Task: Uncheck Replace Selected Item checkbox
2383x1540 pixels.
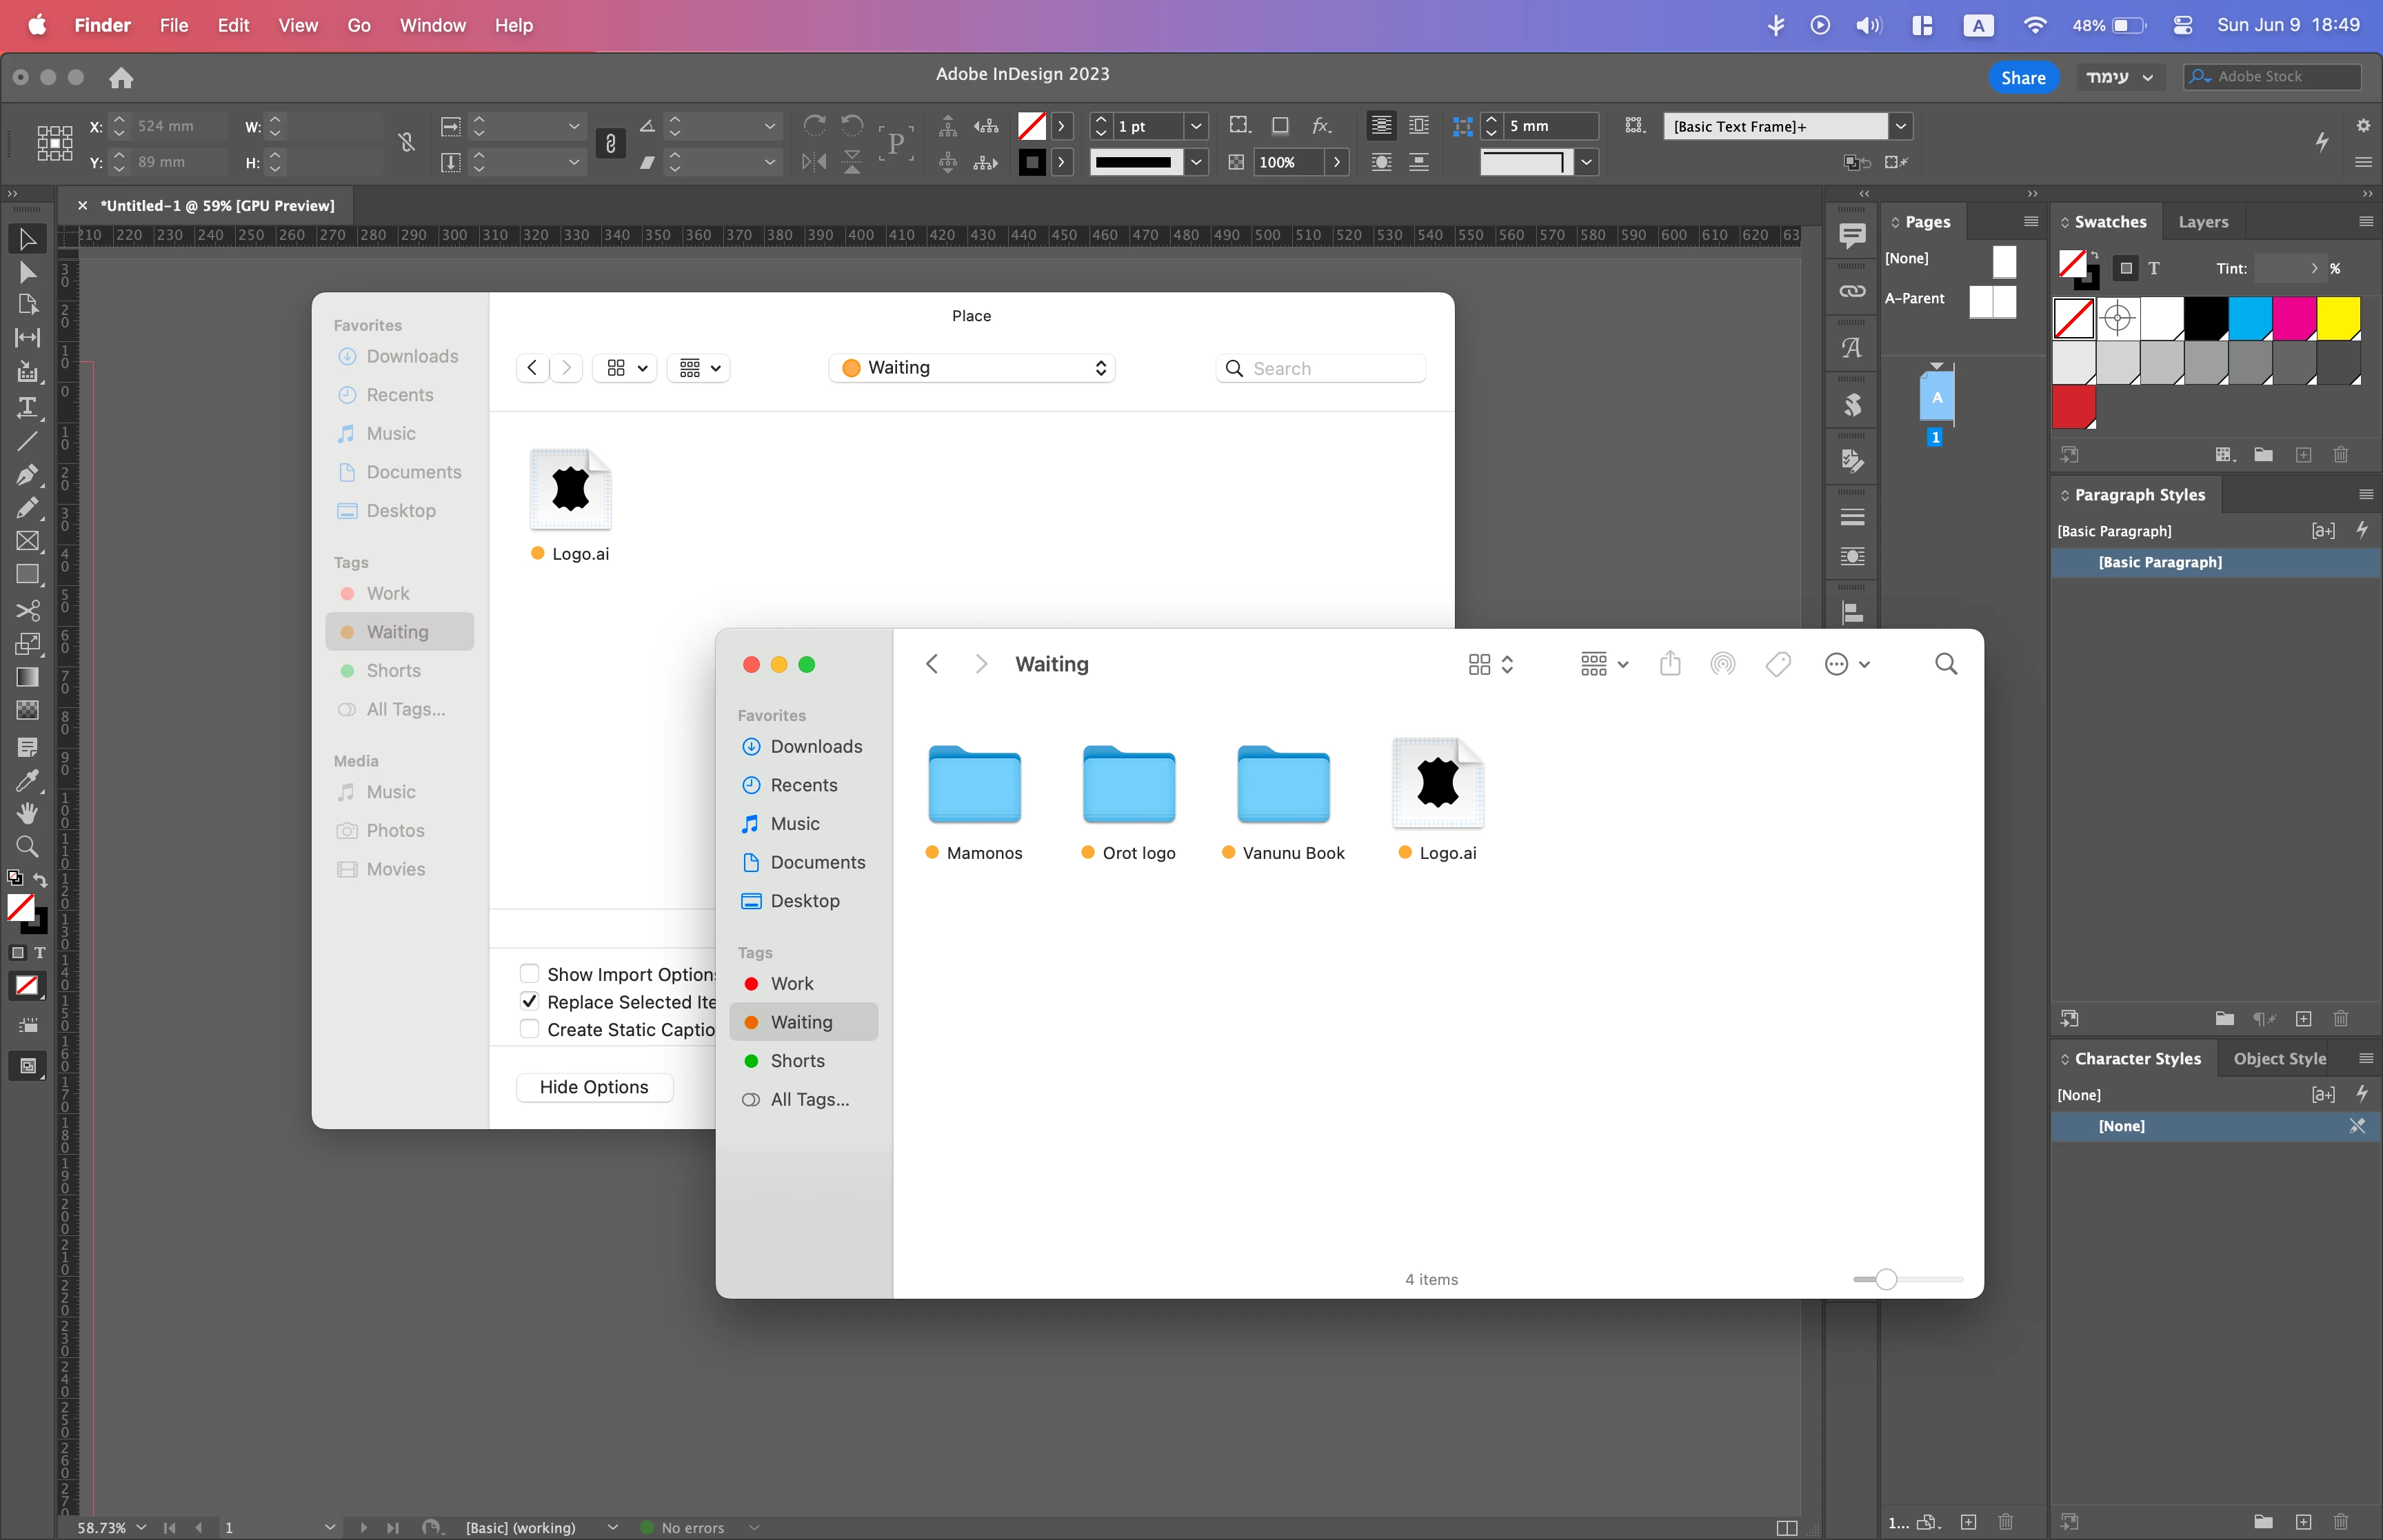Action: click(530, 1001)
